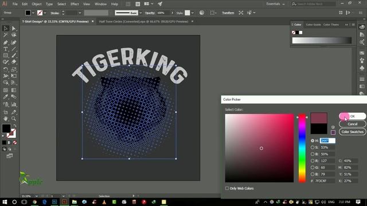Choose the Column Graph tool
Viewport: 367px width, 206px height.
[x=14, y=104]
